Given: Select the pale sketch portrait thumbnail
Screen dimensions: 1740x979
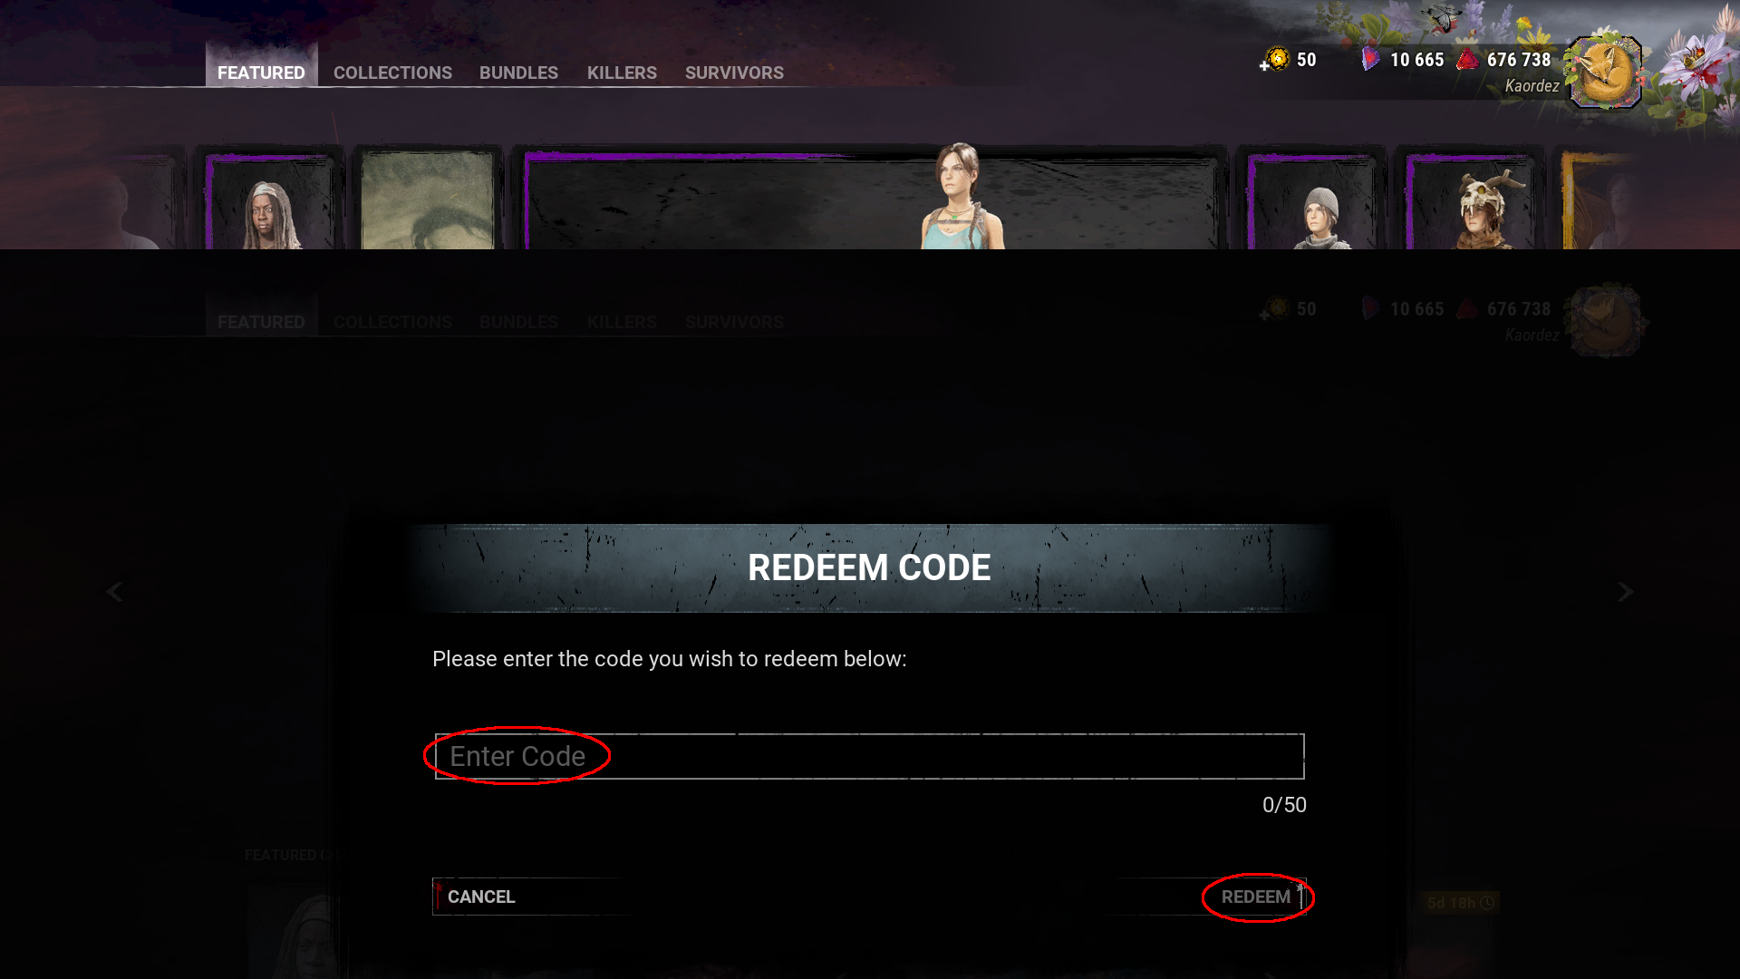Looking at the screenshot, I should [x=427, y=199].
